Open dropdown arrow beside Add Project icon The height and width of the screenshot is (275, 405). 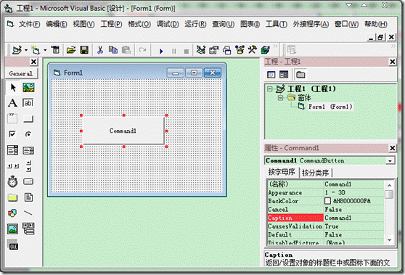point(26,50)
